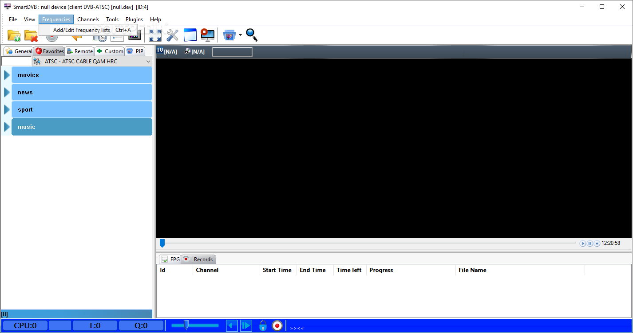Click the channel filter input field
The image size is (633, 333).
coord(16,62)
